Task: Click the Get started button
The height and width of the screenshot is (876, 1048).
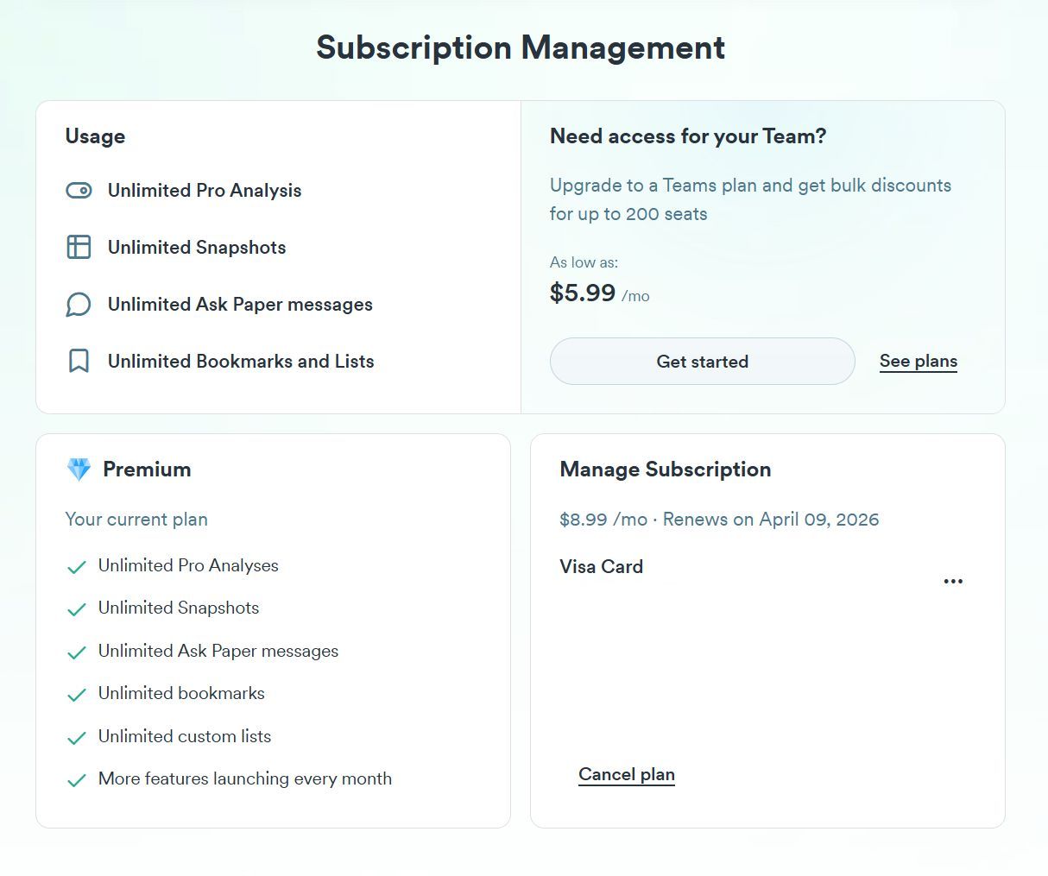Action: [x=702, y=361]
